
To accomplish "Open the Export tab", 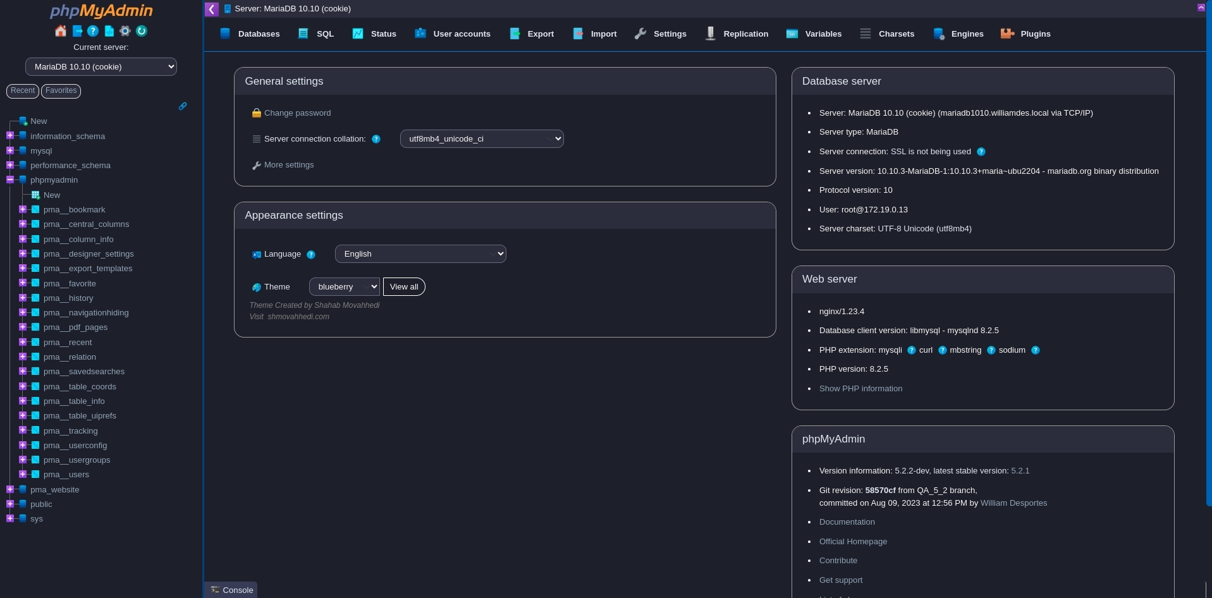I will (x=532, y=34).
